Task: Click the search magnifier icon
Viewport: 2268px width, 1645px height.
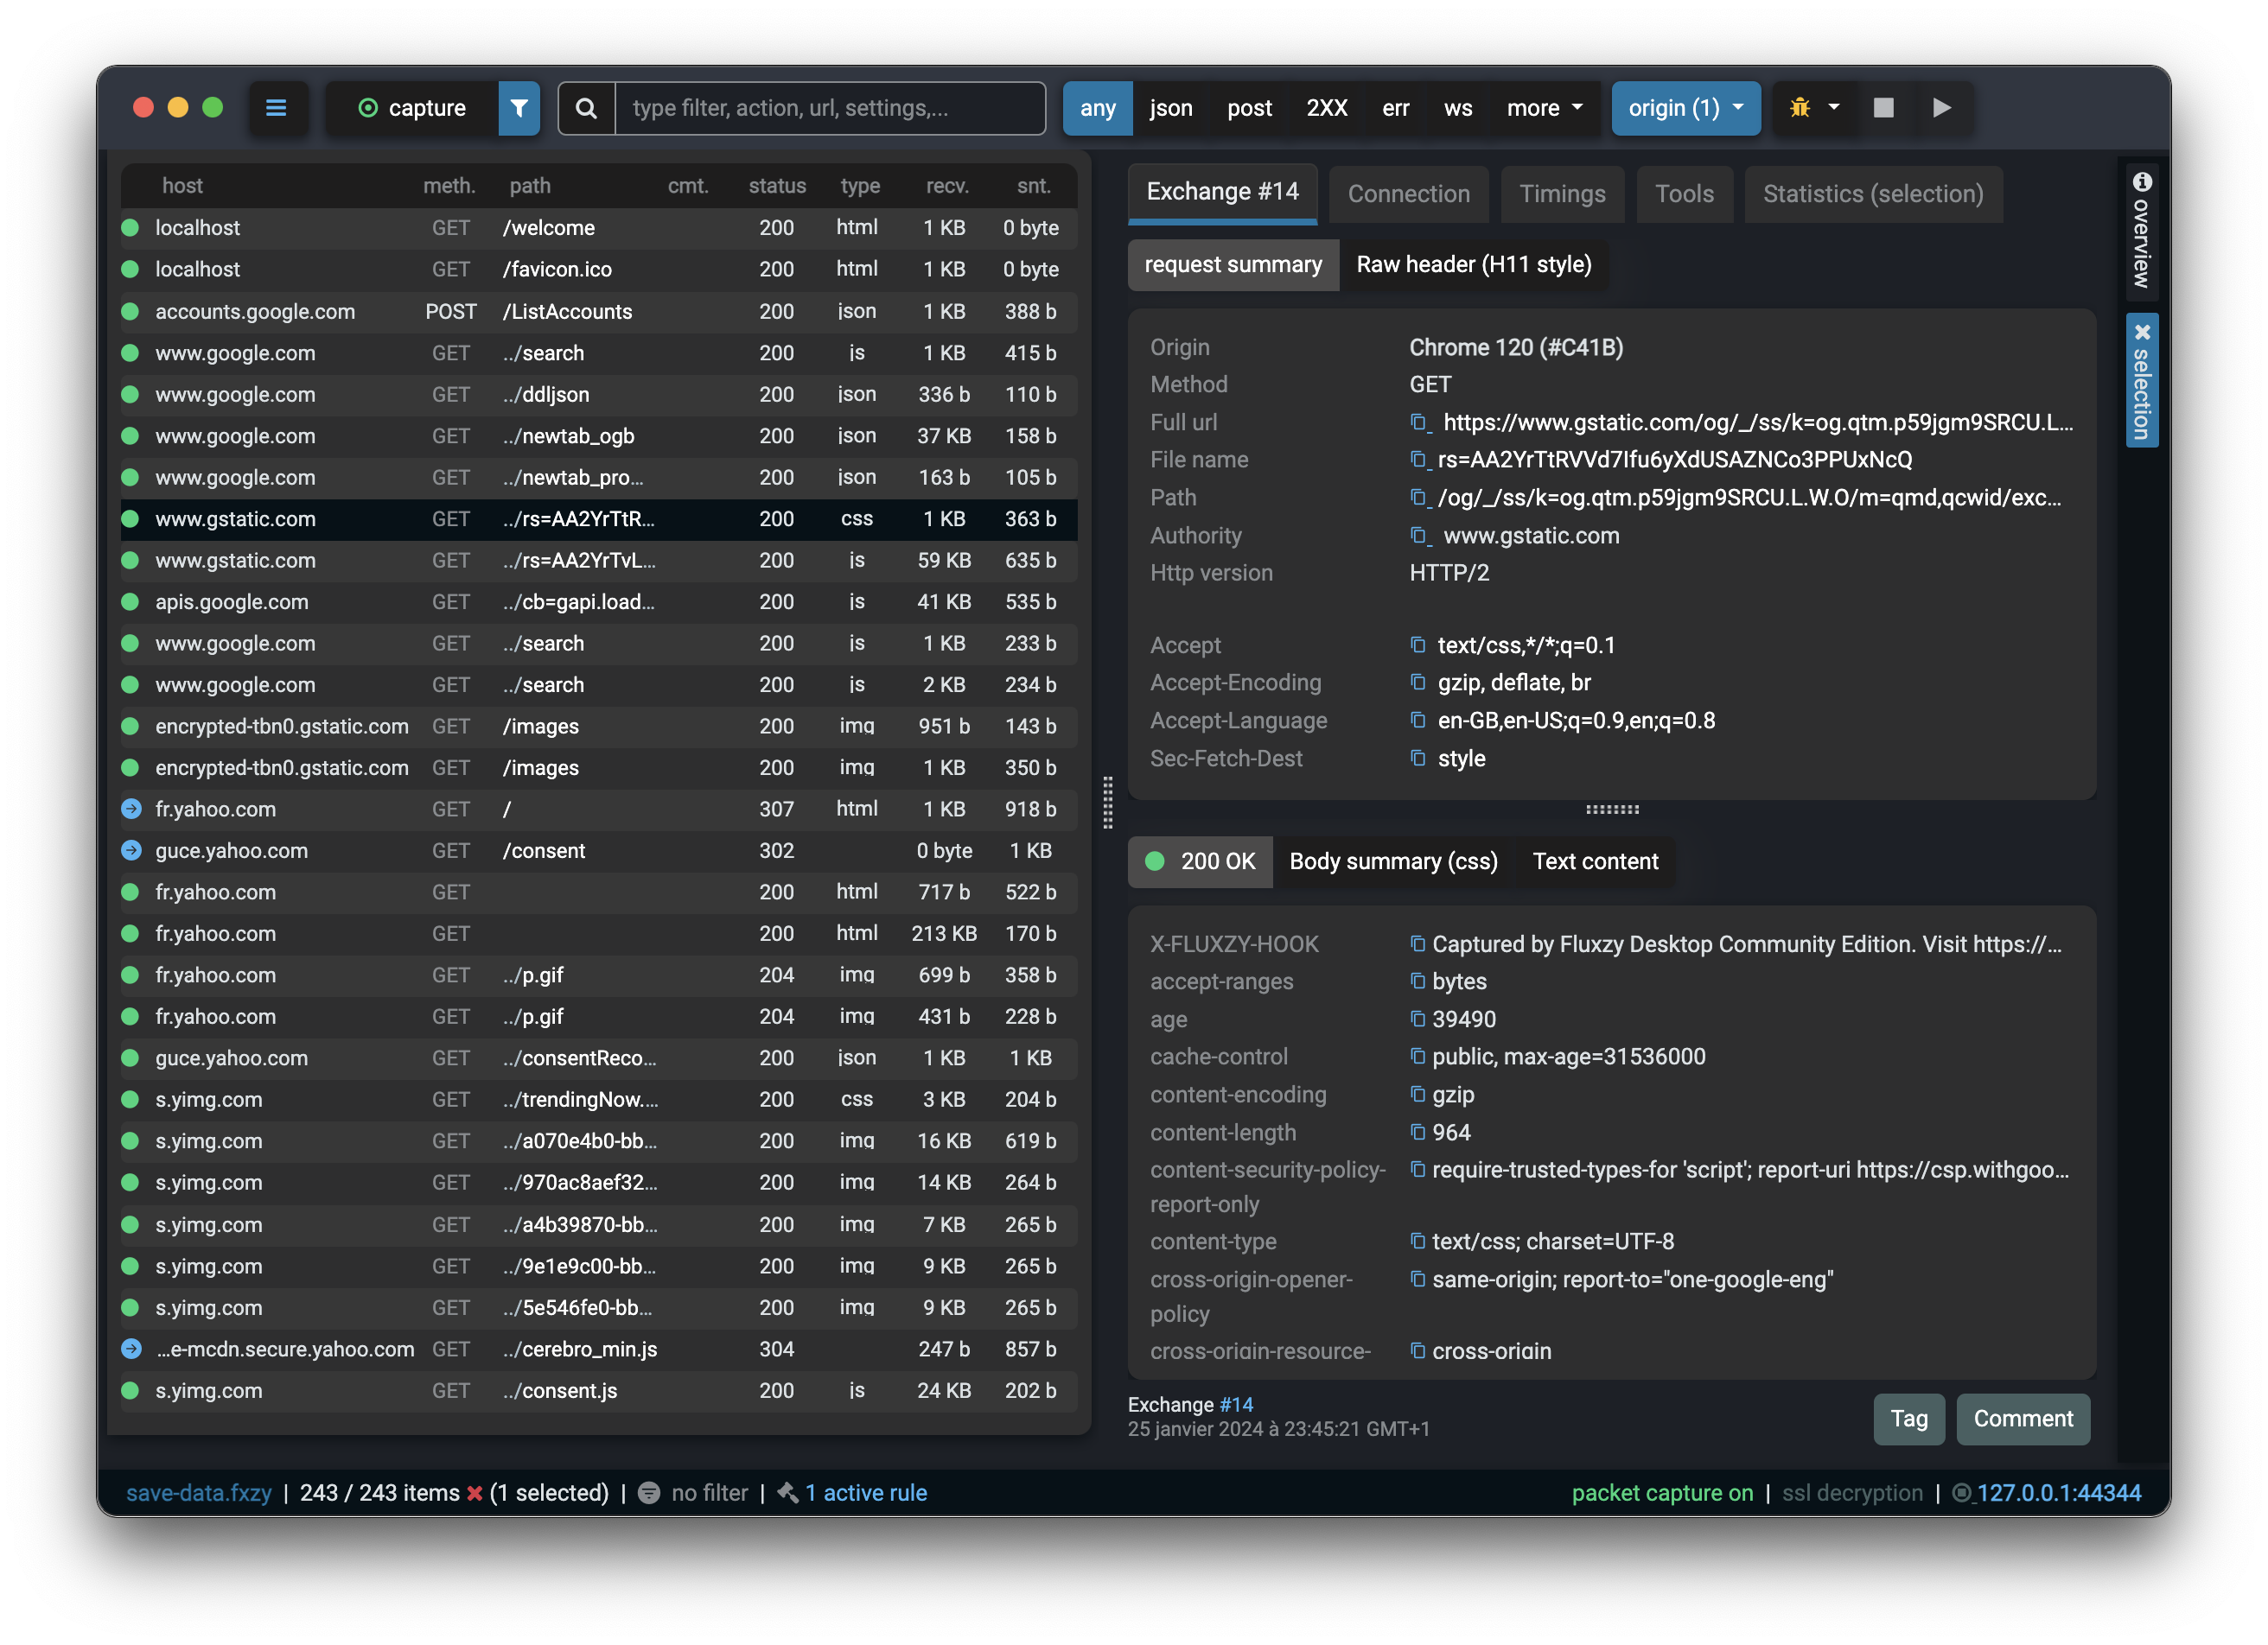Action: click(587, 108)
